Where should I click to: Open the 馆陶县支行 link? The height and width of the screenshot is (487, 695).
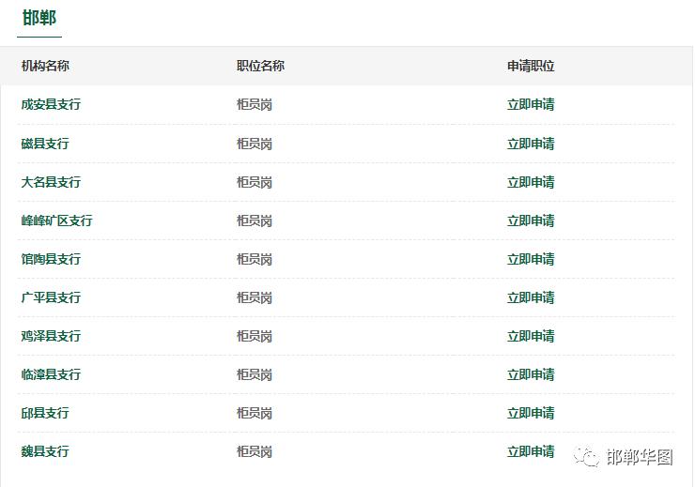[51, 259]
